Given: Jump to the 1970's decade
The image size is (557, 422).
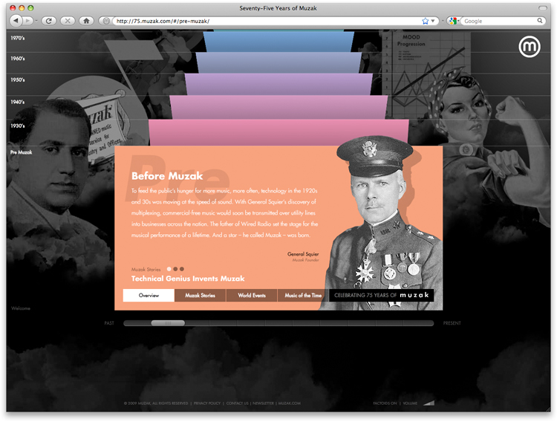Looking at the screenshot, I should (17, 38).
